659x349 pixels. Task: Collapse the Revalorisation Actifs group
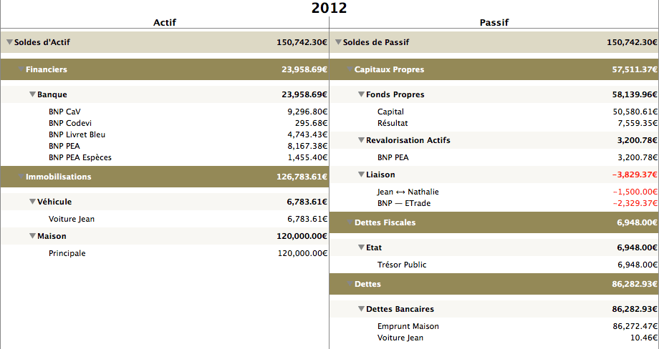point(361,140)
